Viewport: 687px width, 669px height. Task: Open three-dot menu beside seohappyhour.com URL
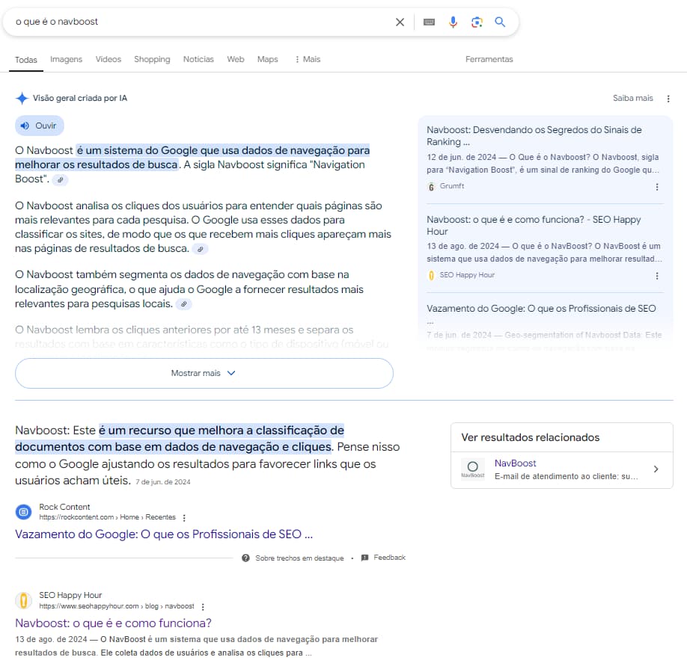coord(202,607)
